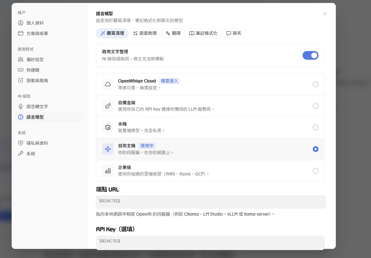Viewport: 371px width, 258px height.
Task: Open 語氣與風格 section
Action: point(50,80)
